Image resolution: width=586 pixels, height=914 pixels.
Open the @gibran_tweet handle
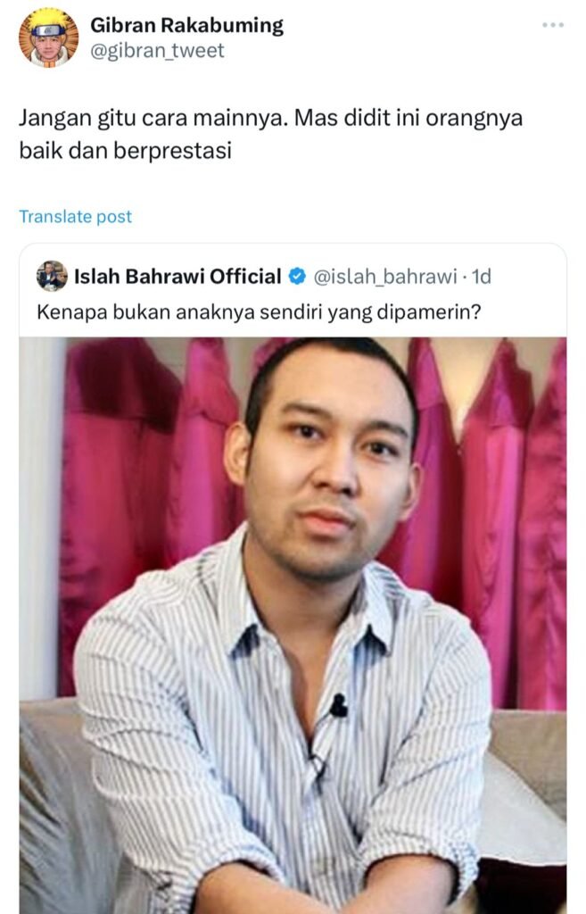coord(157,51)
